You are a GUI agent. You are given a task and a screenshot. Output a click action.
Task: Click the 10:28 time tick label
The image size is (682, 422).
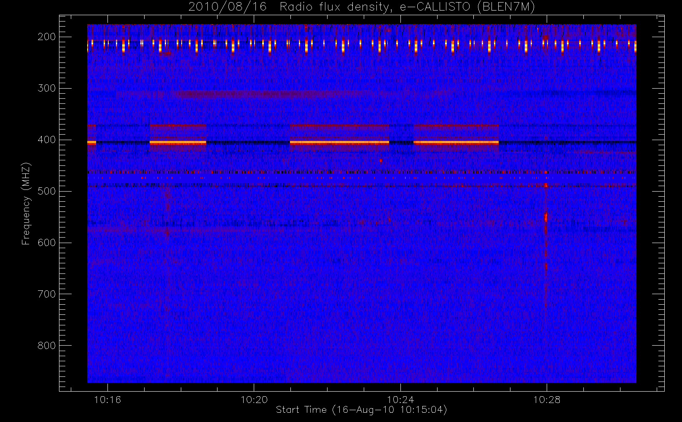click(x=547, y=400)
